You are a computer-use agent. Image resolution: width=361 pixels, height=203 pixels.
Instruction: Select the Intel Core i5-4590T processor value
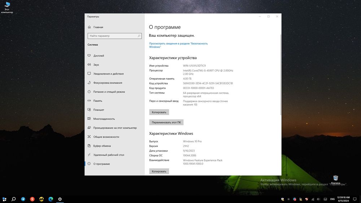coord(208,72)
